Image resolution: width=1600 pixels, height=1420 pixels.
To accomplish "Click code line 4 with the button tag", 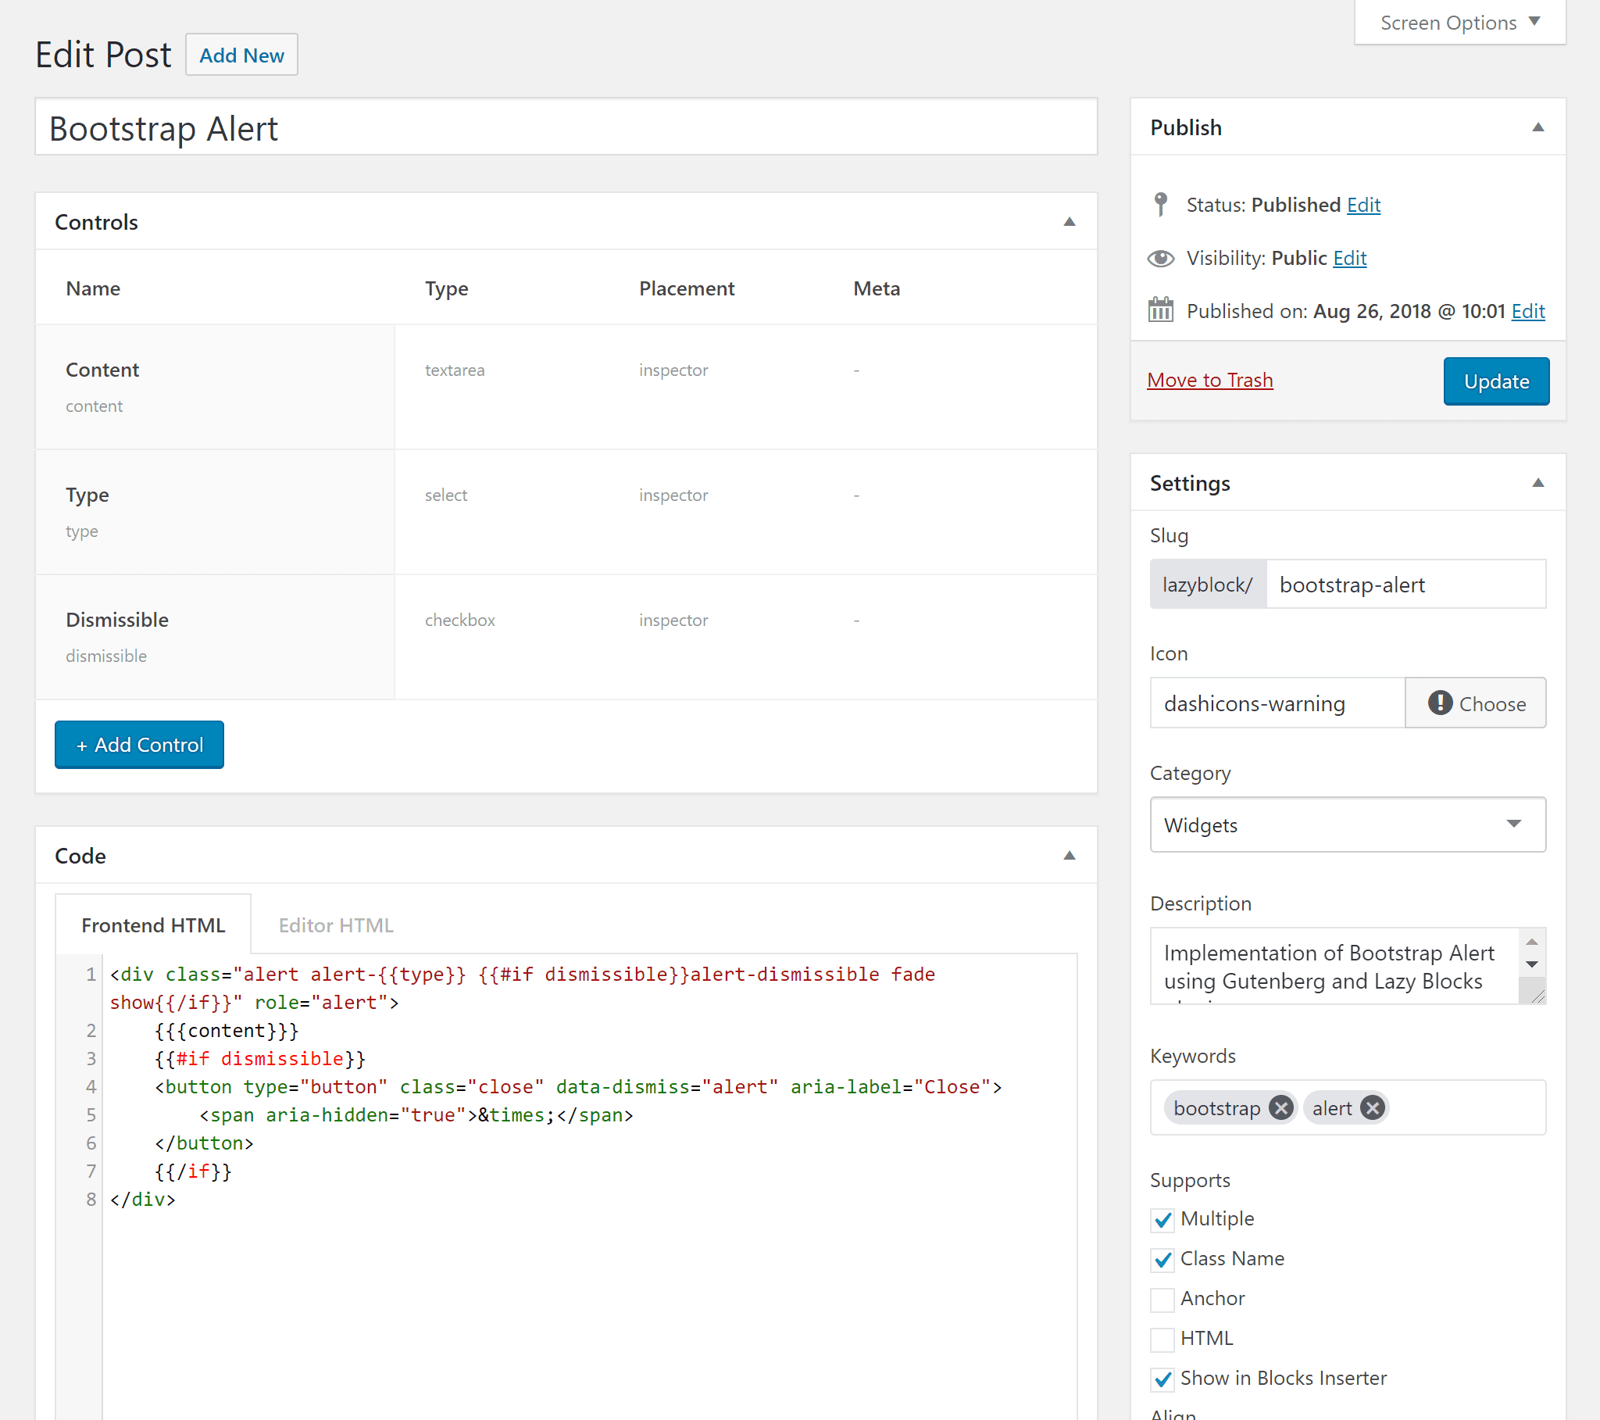I will (577, 1086).
